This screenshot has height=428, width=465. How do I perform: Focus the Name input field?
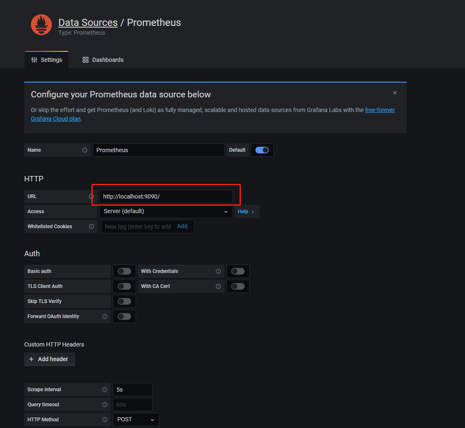pos(158,150)
